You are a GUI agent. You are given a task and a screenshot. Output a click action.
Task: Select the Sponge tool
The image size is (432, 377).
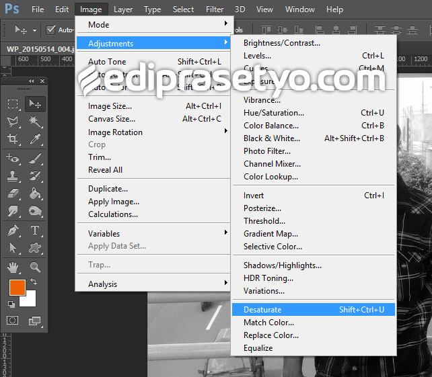click(35, 211)
